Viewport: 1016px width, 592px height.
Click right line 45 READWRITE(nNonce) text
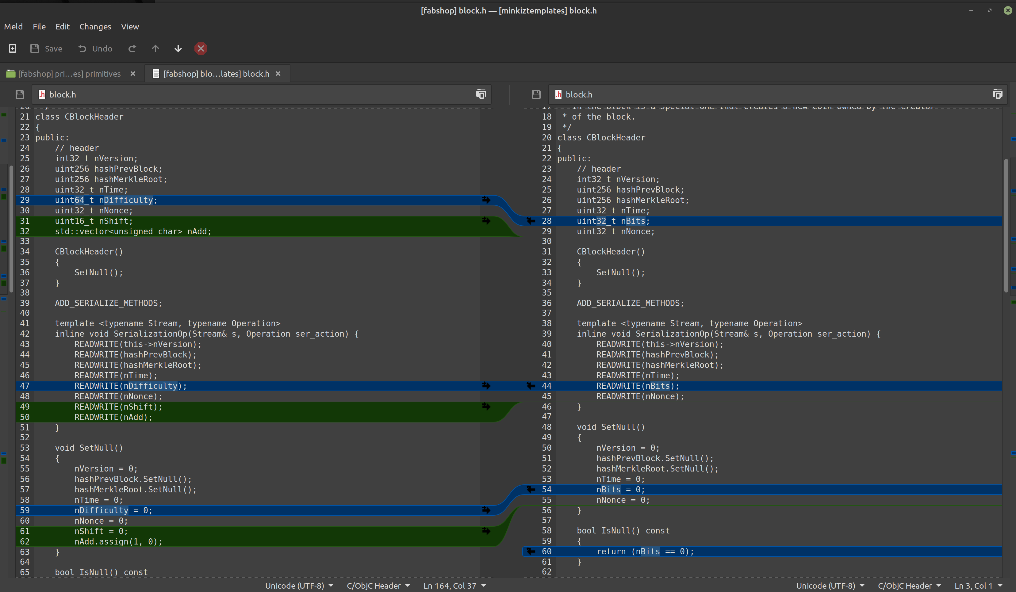coord(640,396)
